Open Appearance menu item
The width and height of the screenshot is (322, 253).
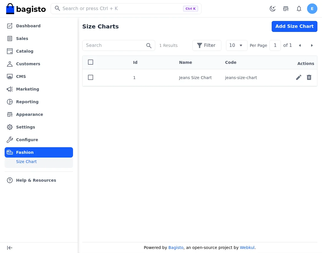click(x=39, y=114)
